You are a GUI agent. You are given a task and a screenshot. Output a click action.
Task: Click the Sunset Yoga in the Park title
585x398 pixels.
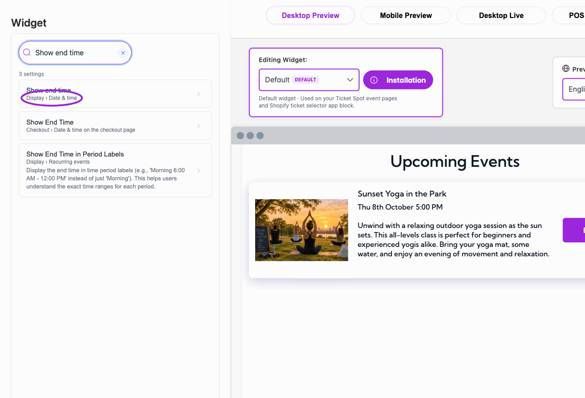(x=402, y=194)
